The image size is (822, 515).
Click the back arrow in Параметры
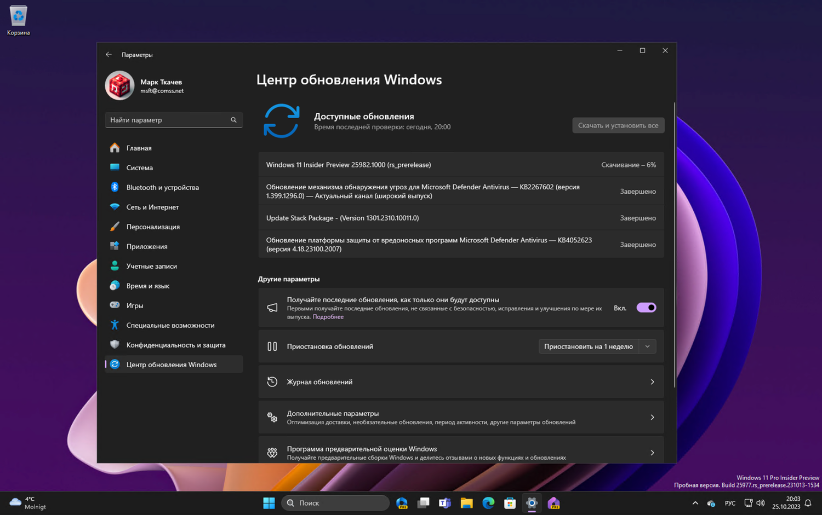109,54
